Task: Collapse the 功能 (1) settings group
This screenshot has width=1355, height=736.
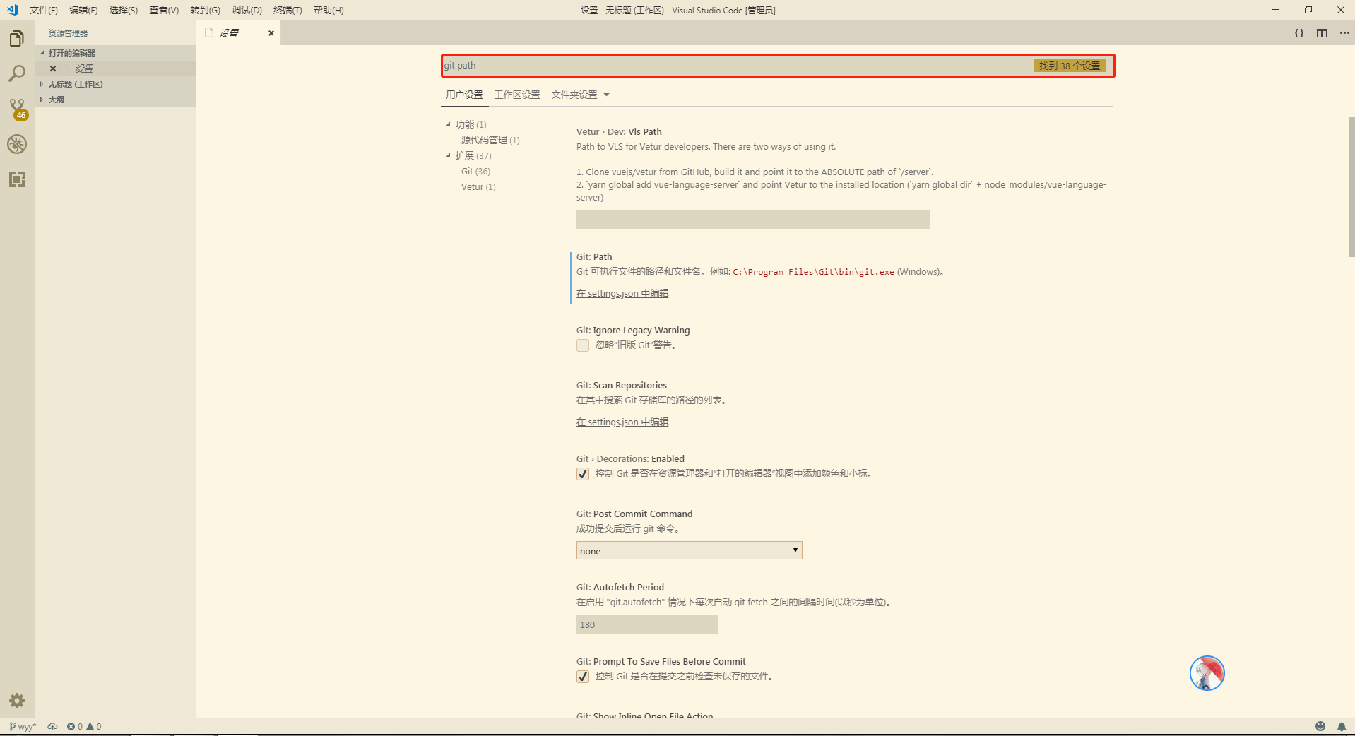Action: coord(448,124)
